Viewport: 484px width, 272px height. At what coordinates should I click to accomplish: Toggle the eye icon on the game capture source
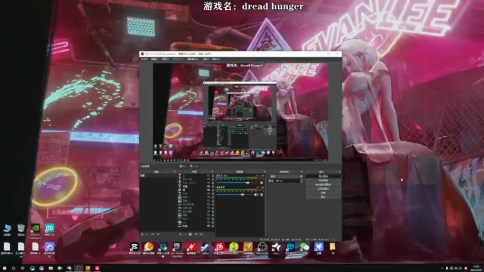209,208
